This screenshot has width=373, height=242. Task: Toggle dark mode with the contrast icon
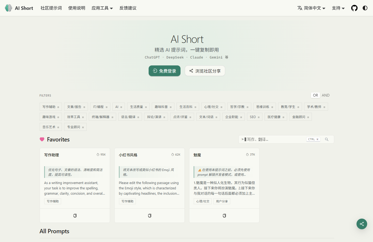coord(365,8)
